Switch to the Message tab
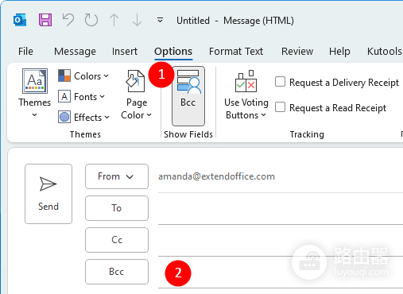Screen dimensions: 403x294 [x=75, y=52]
